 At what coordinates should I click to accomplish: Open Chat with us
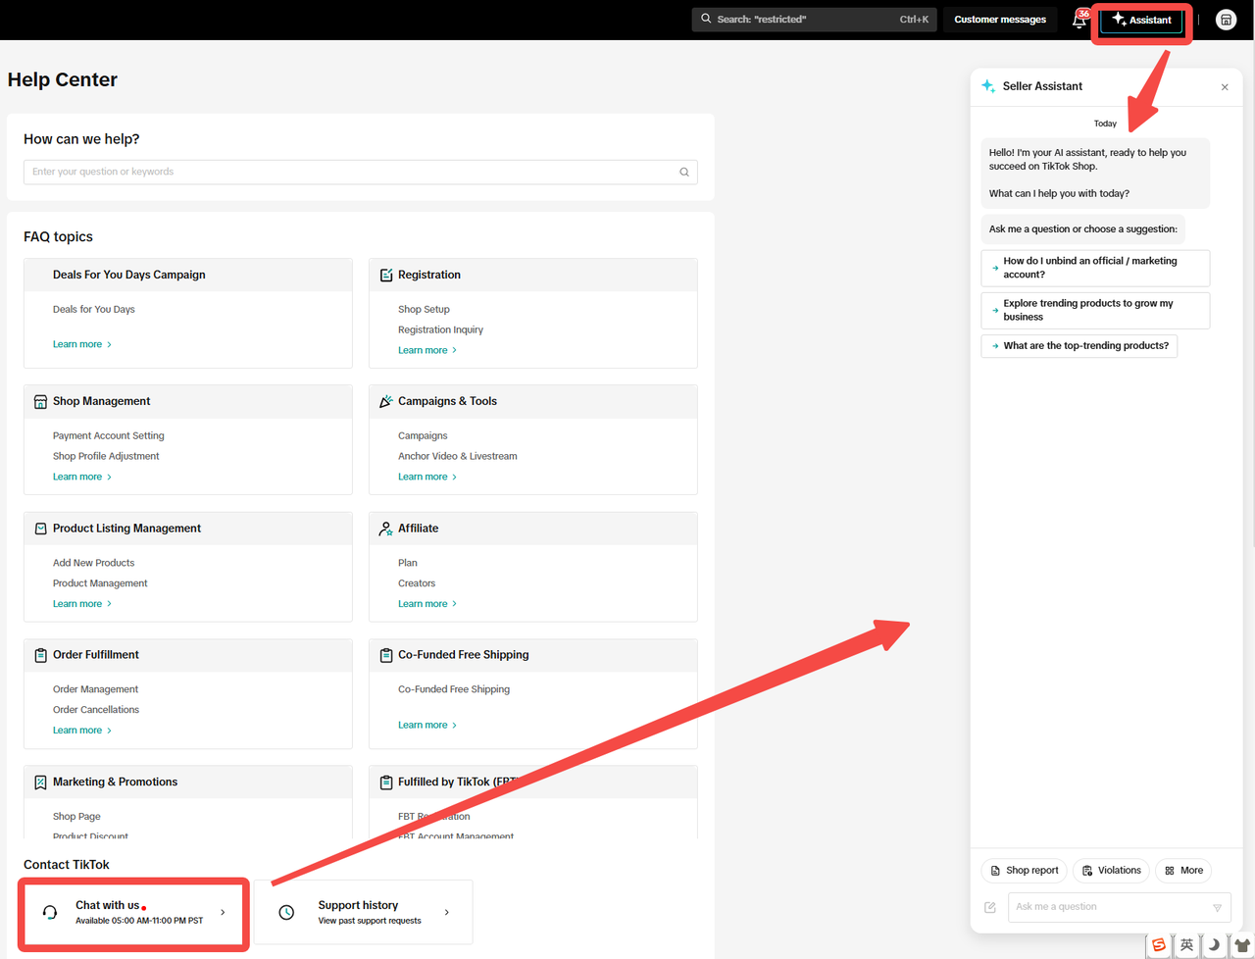[x=134, y=912]
